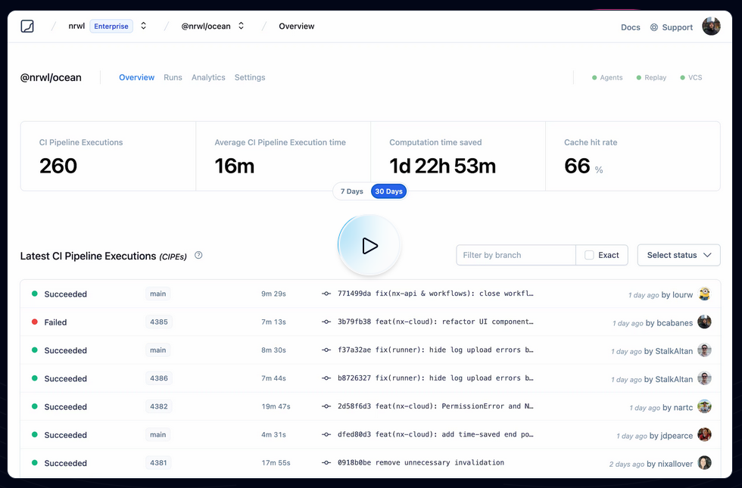Click commit icon beside f37a32ae
The image size is (742, 488).
point(326,350)
